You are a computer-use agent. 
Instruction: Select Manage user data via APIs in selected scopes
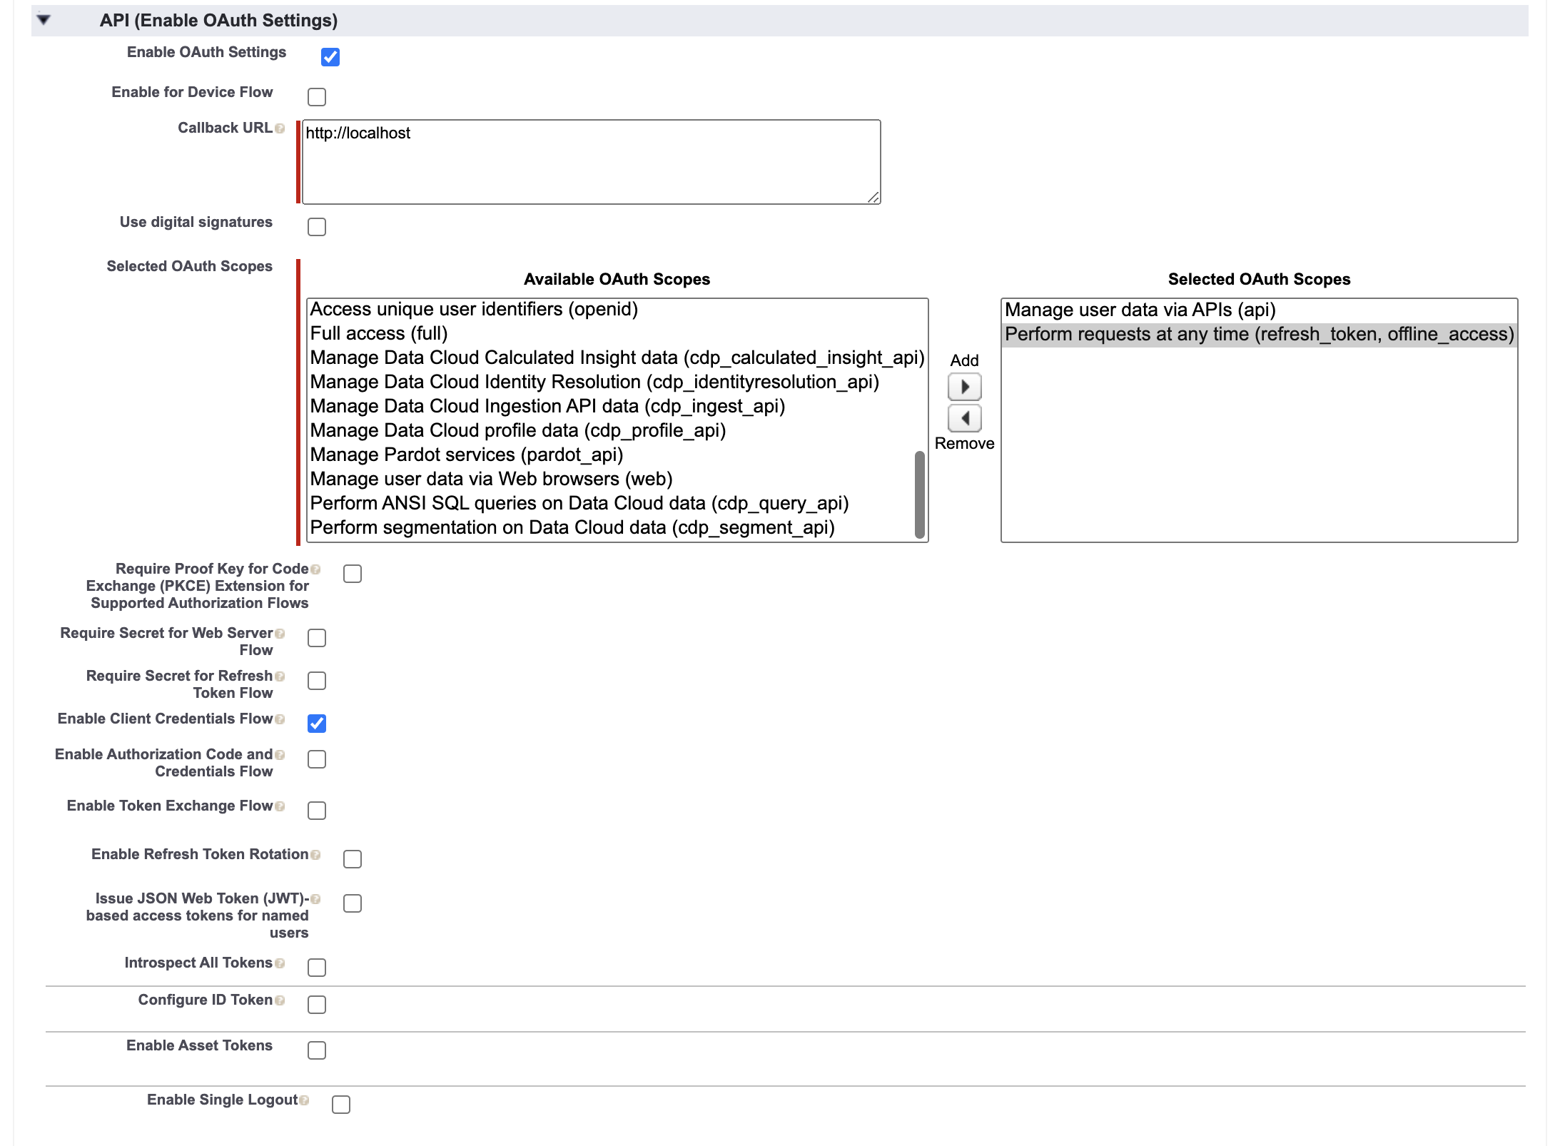click(x=1140, y=310)
